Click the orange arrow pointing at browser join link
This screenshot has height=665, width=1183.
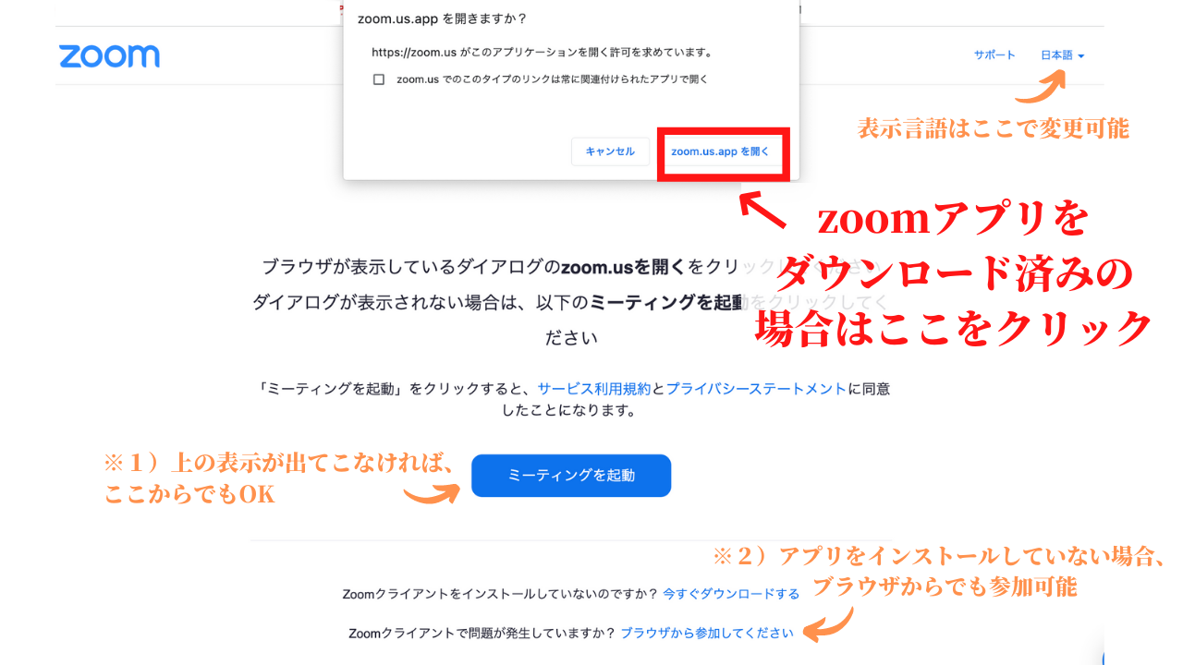[828, 625]
